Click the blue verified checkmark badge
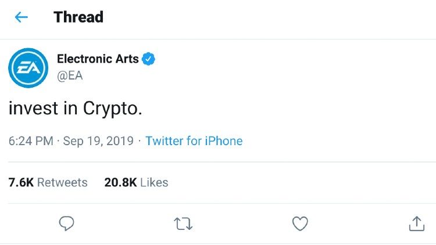 point(148,59)
